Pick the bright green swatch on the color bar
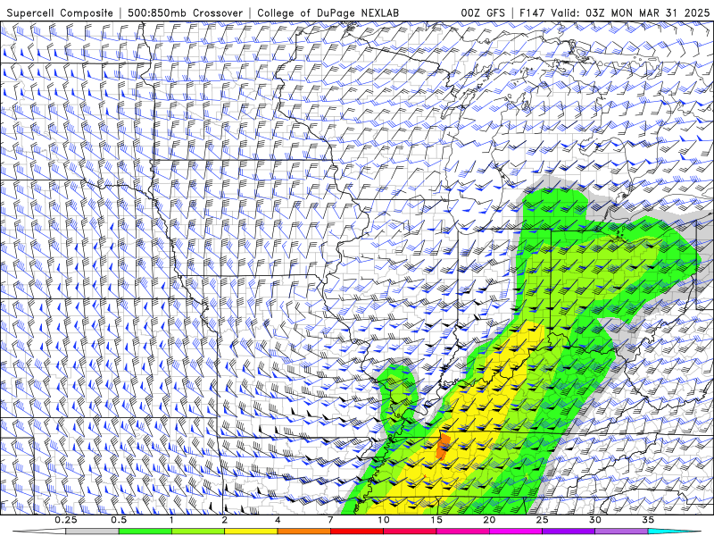The width and height of the screenshot is (714, 536). 145,532
